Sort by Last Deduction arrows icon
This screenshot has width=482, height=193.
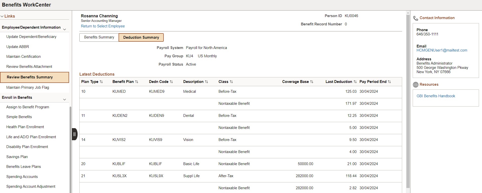[355, 82]
